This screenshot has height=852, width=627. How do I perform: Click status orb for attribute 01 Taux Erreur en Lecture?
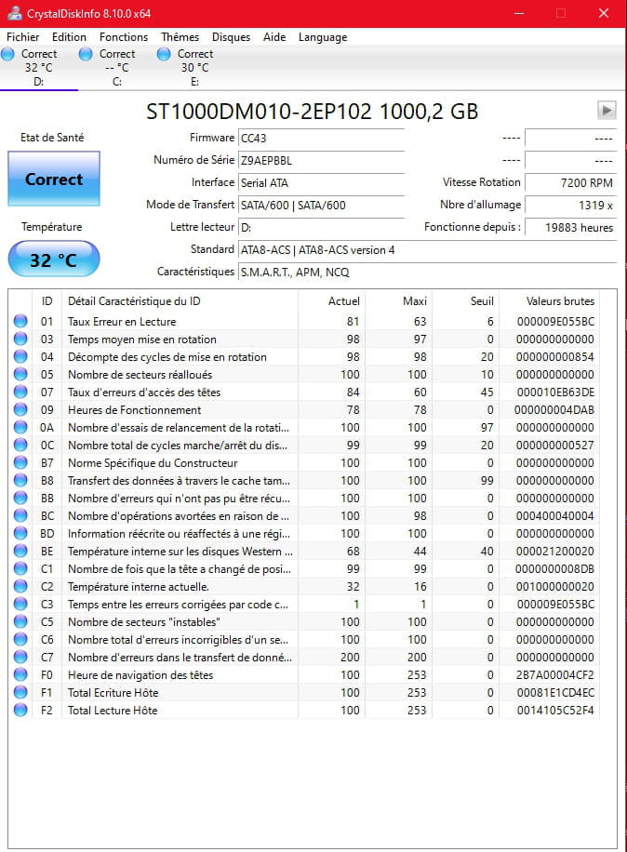[x=20, y=321]
